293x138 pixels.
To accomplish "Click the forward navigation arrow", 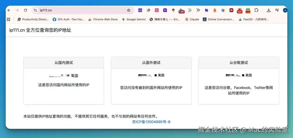I will tap(17, 10).
